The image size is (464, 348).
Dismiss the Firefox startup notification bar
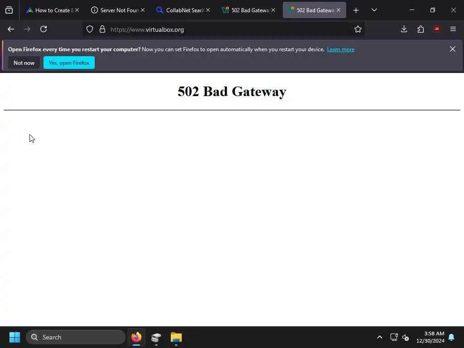(x=453, y=49)
